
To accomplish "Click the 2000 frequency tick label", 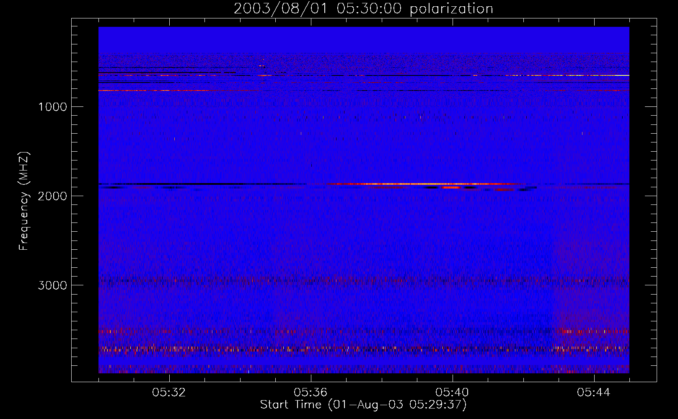I will (52, 196).
